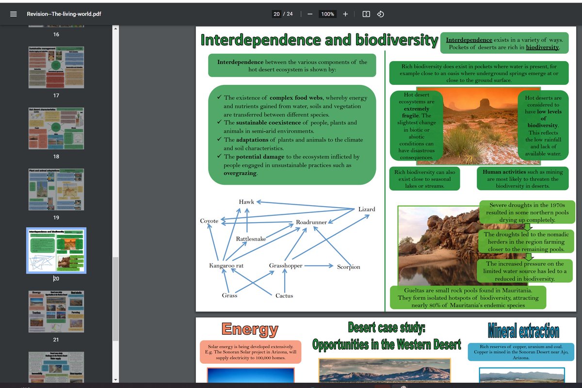Click the underlined 'biodiversity' word in header box

pos(543,47)
